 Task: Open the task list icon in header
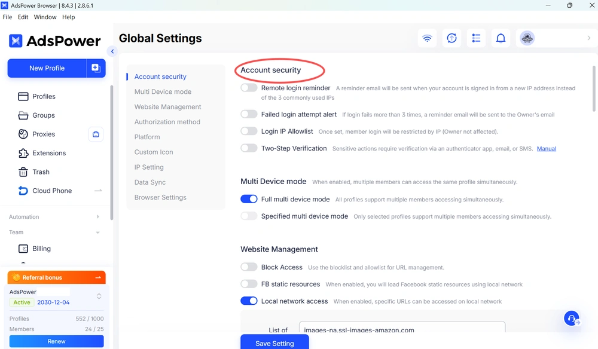pos(477,38)
